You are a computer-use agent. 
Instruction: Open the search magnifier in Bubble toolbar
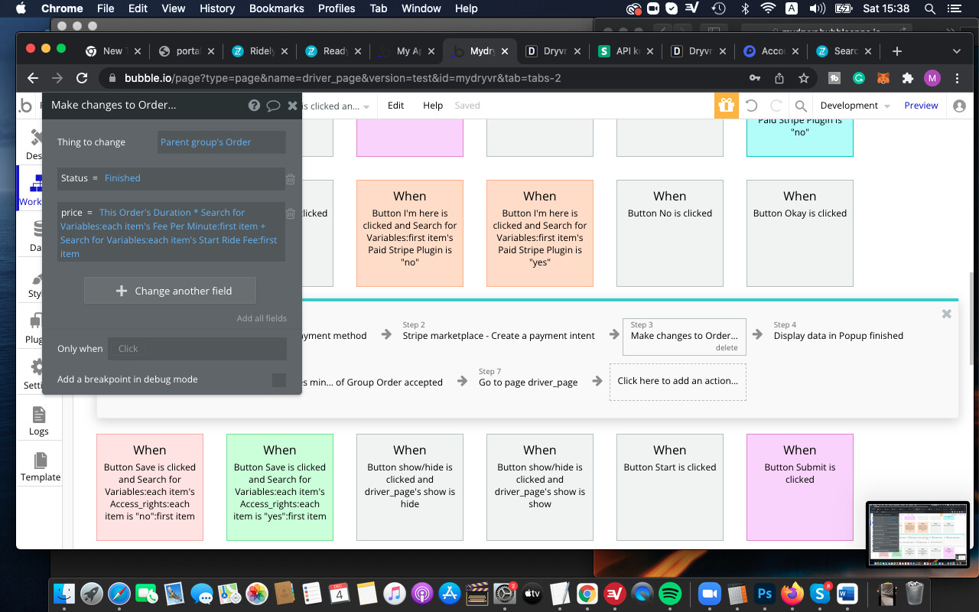(800, 106)
